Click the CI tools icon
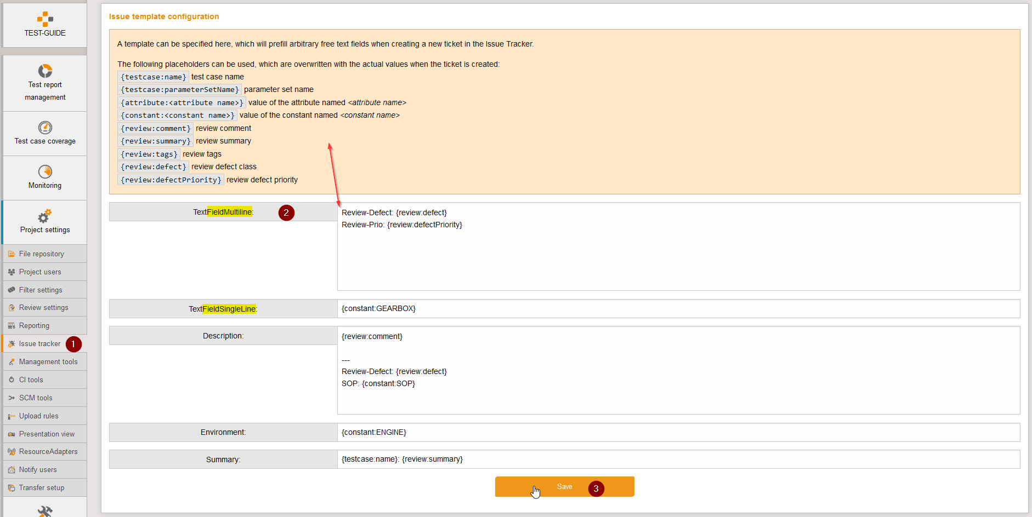Screen dimensions: 1032x517 tap(12, 380)
